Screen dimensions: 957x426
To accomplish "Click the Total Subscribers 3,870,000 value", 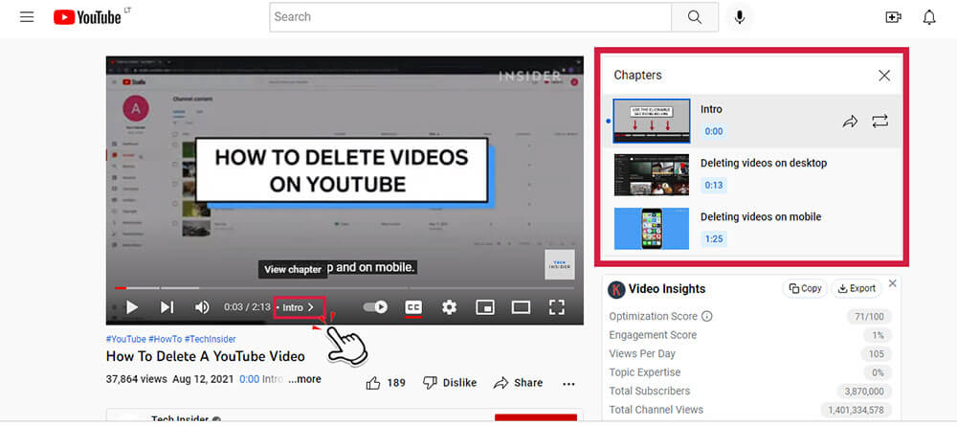I will (864, 392).
